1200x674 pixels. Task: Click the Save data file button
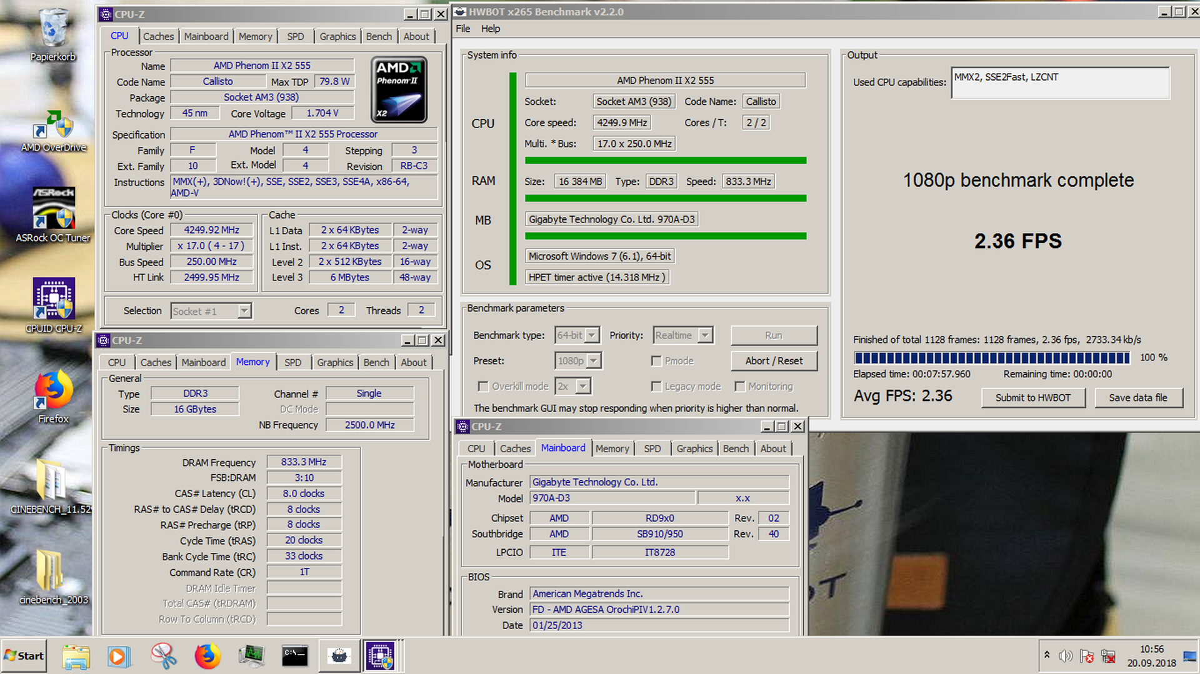[1138, 398]
